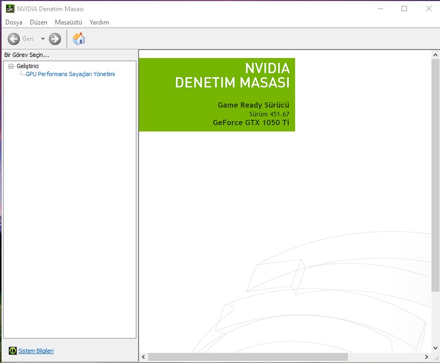Open GPU Performans Sayaçları Yönetimi
Screen dimensions: 440x363
coord(70,74)
